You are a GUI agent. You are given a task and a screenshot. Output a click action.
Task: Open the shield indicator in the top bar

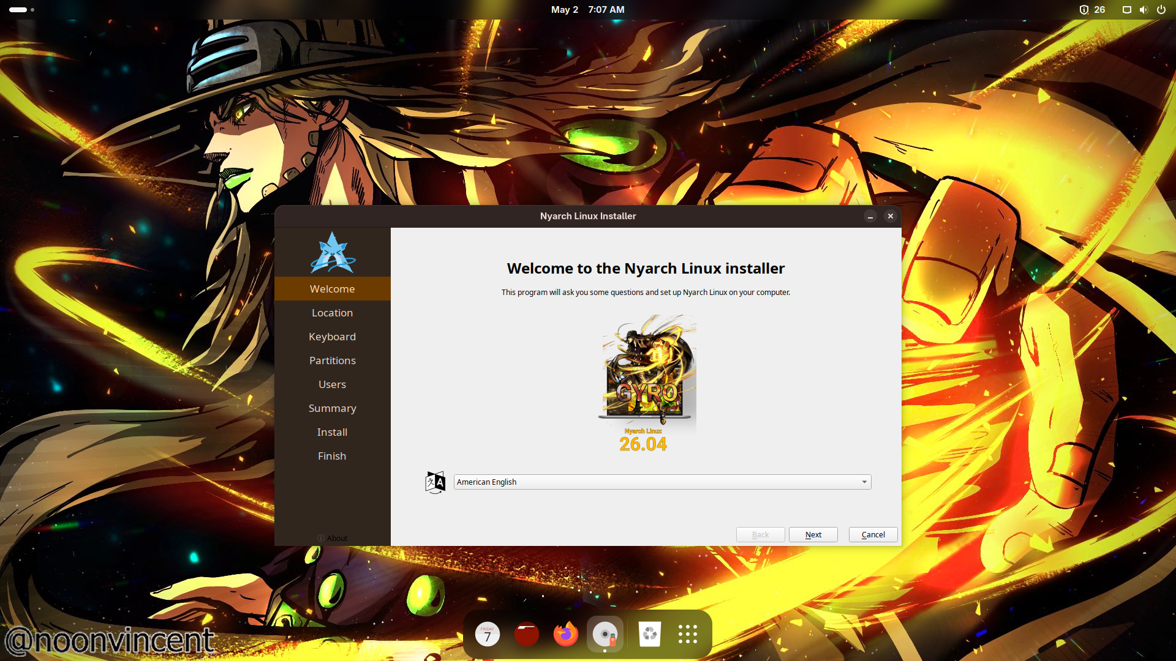(1084, 10)
